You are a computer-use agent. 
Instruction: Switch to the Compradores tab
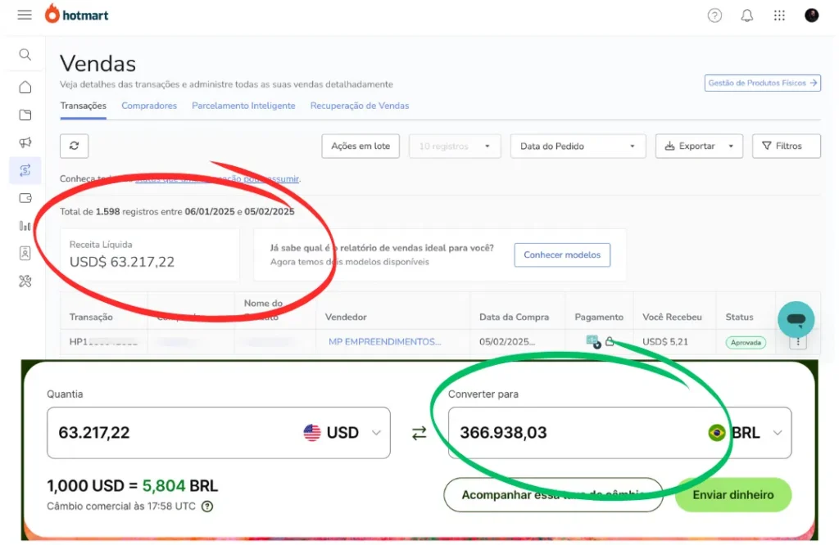pos(149,106)
